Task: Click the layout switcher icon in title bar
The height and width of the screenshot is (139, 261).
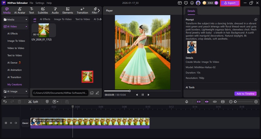Action: [180, 3]
